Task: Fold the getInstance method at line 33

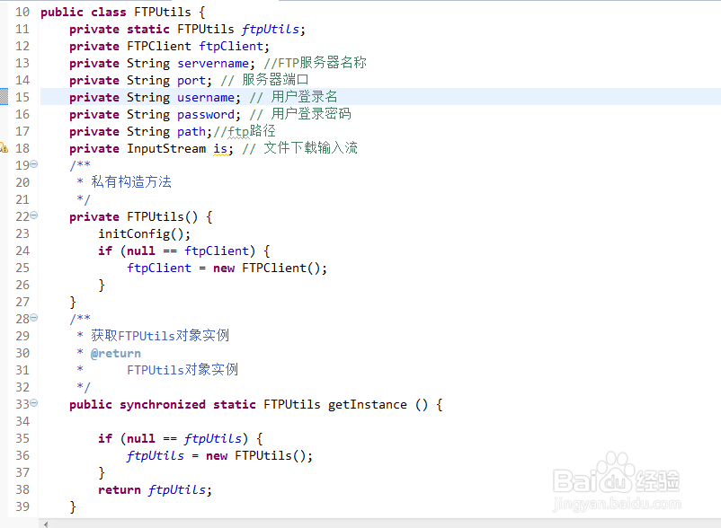Action: (34, 403)
